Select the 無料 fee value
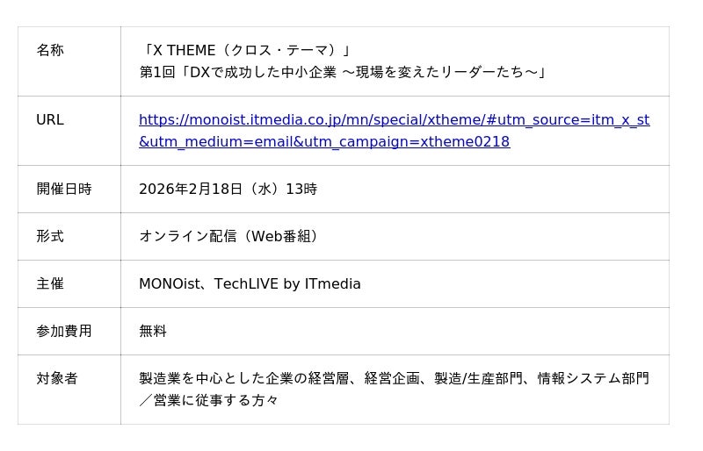The width and height of the screenshot is (703, 451). pyautogui.click(x=153, y=331)
